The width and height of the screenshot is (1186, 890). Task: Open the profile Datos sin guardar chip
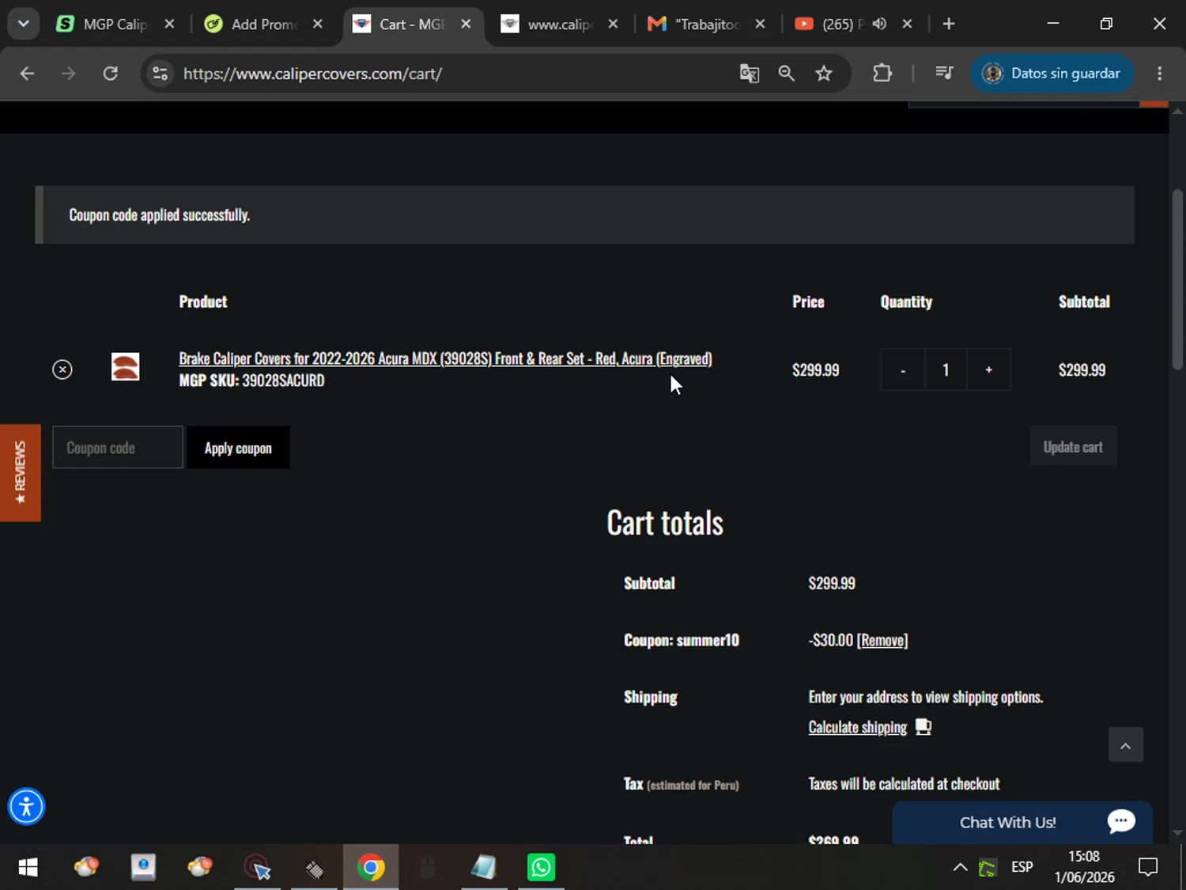[x=1052, y=74]
